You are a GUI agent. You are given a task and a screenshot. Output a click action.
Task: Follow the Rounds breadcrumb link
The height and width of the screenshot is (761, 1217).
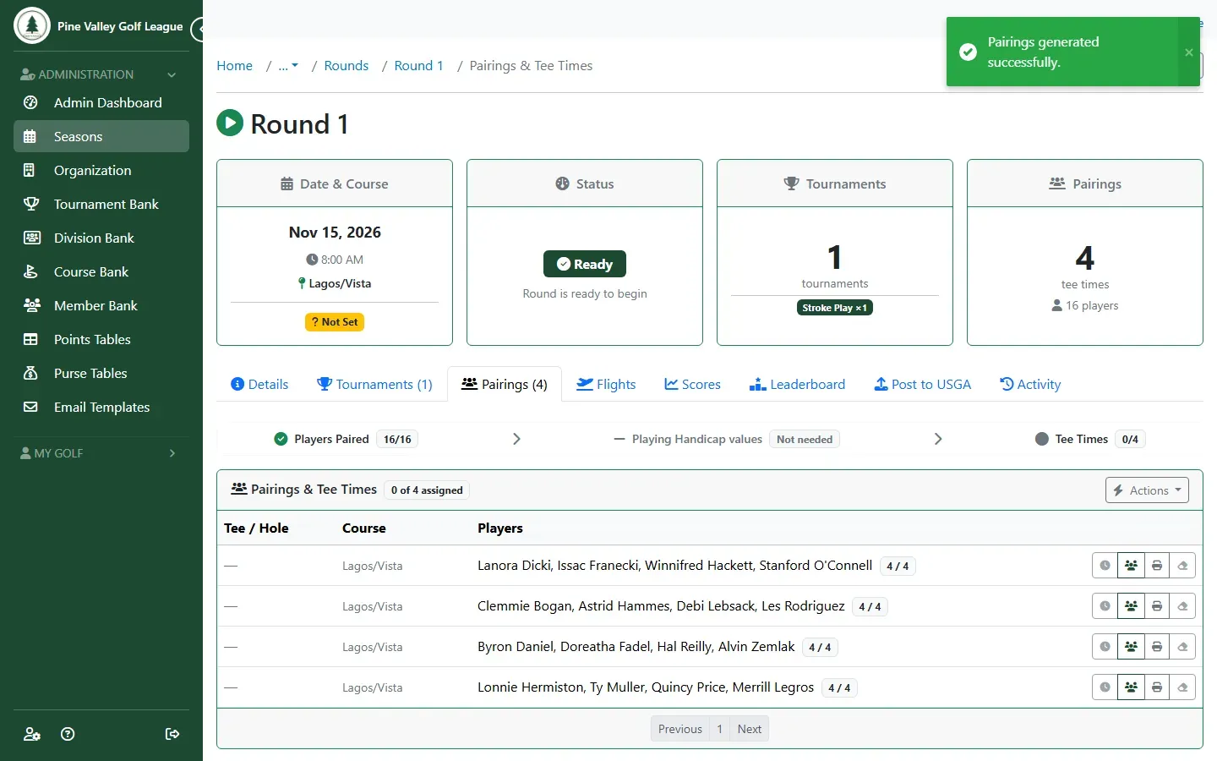pos(347,66)
